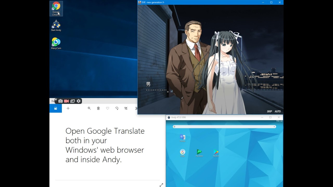
Task: Click SKIP in the EVE game window
Action: [x=269, y=111]
